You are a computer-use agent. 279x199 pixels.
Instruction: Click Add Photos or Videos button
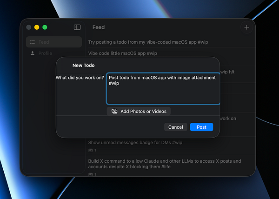point(139,111)
